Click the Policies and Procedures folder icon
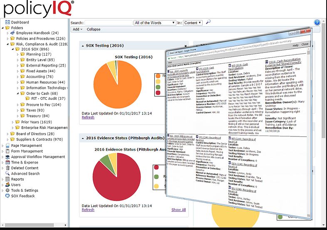The image size is (327, 230). (x=13, y=38)
